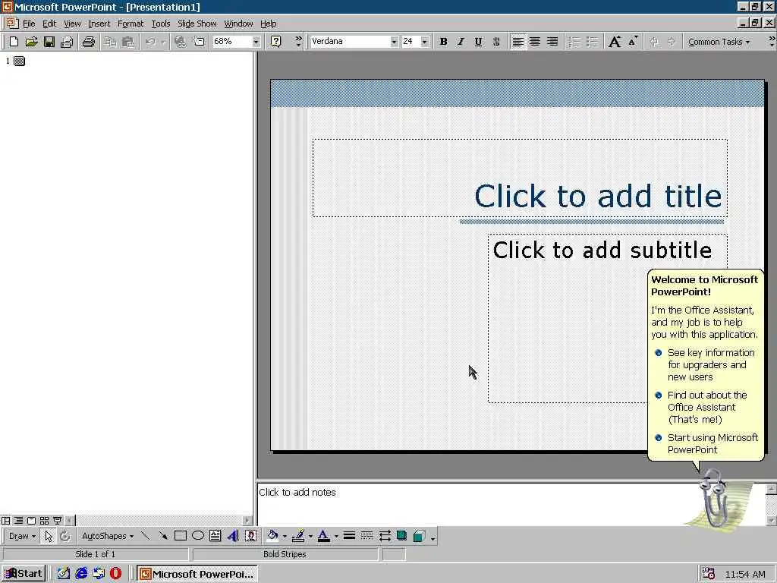Create a new blank presentation from the toolbar
Image resolution: width=777 pixels, height=583 pixels.
[x=14, y=42]
